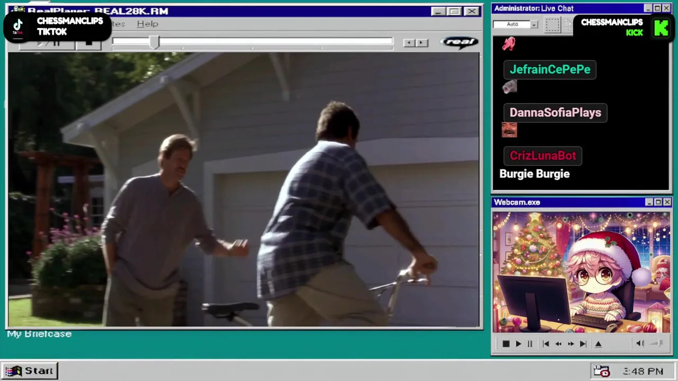This screenshot has width=678, height=381.
Task: Fast-forward using the Webcam.exe double-arrow button
Action: [571, 344]
